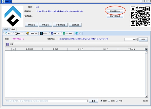Click the 导出助记词 button

[60, 25]
